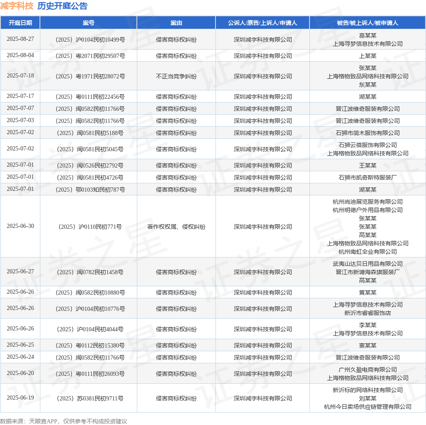
Task: Click defendant 刘某某
Action: click(368, 399)
